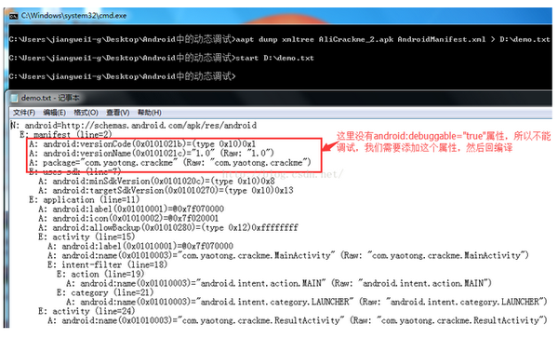
Task: Open the 帮助(H) menu in Notepad
Action: click(150, 113)
